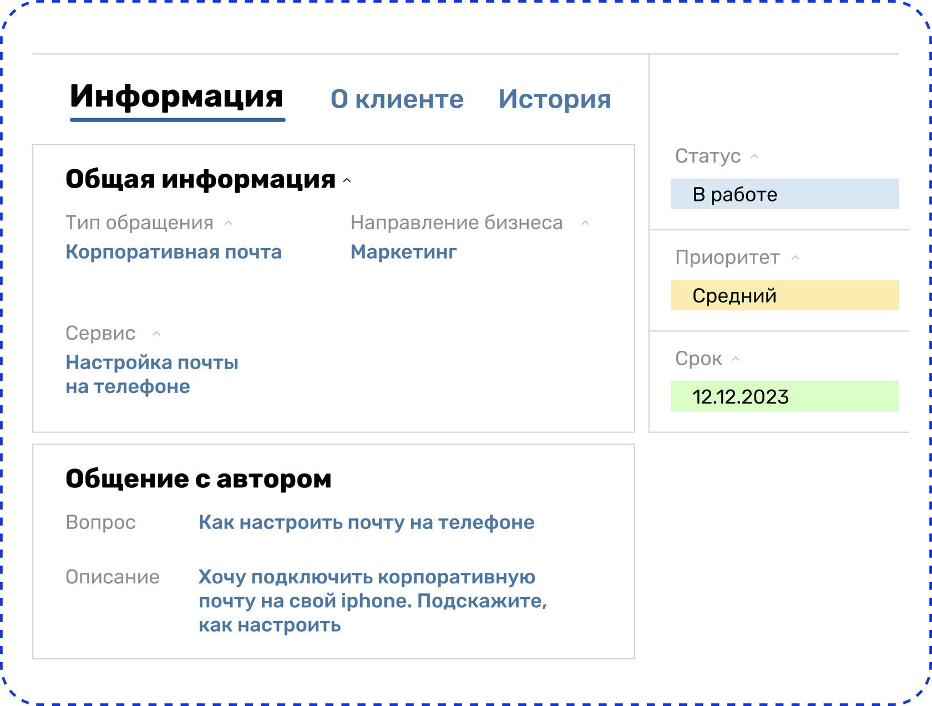Collapse the Срок field

[x=736, y=359]
